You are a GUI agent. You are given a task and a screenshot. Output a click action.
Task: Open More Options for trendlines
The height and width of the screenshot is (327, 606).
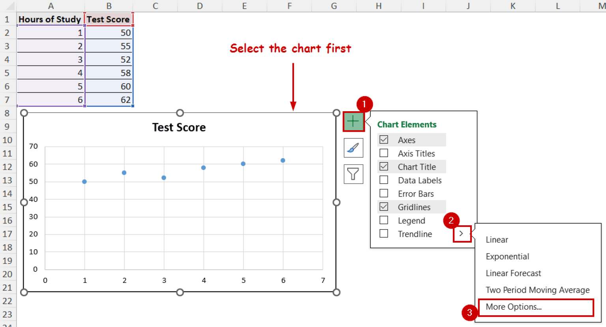pos(514,307)
